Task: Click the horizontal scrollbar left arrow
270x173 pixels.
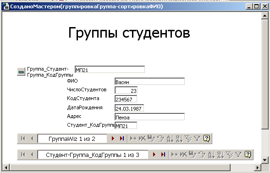Action: [6, 167]
